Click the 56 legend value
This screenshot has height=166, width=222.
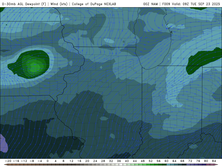(158, 161)
